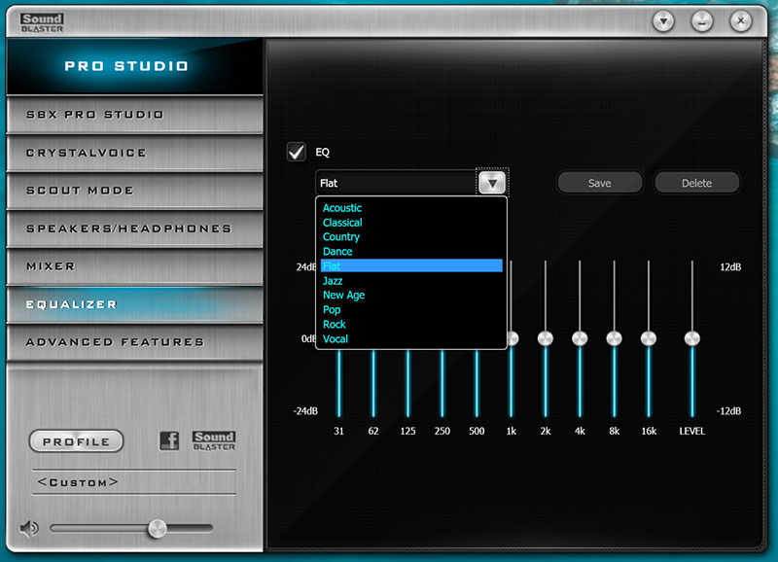The image size is (778, 562).
Task: Click the 31 Hz band slider track
Action: click(x=339, y=383)
